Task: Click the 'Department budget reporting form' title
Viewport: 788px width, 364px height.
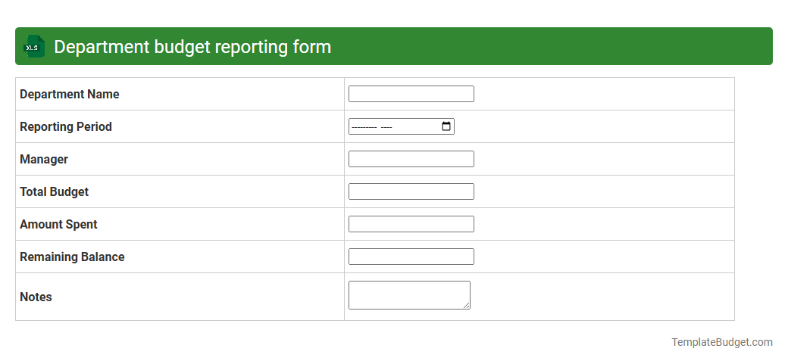Action: click(192, 47)
